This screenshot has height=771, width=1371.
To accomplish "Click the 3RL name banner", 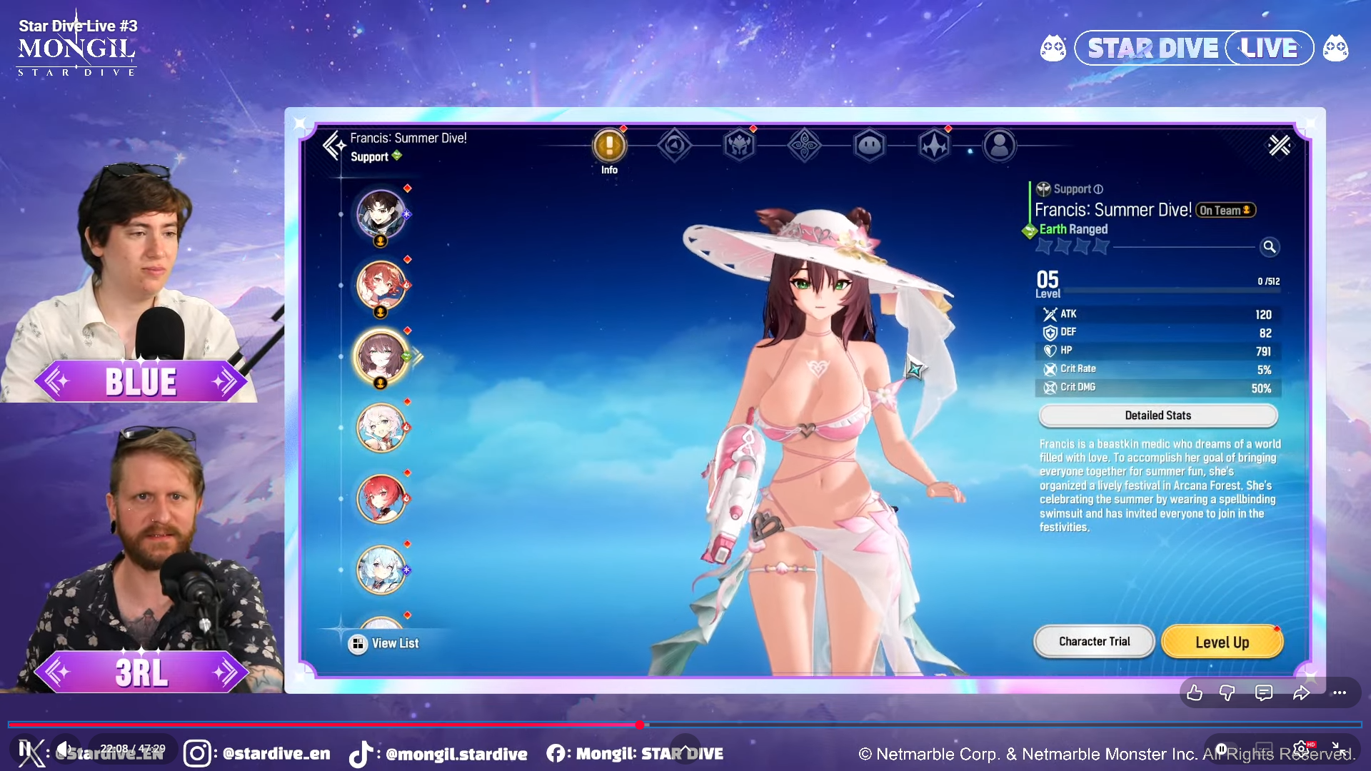I will [x=141, y=672].
